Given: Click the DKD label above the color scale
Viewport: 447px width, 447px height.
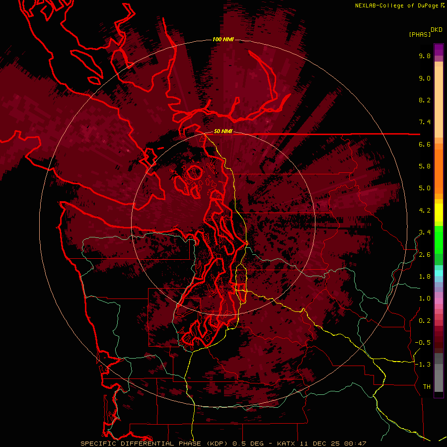Looking at the screenshot, I should pos(436,30).
